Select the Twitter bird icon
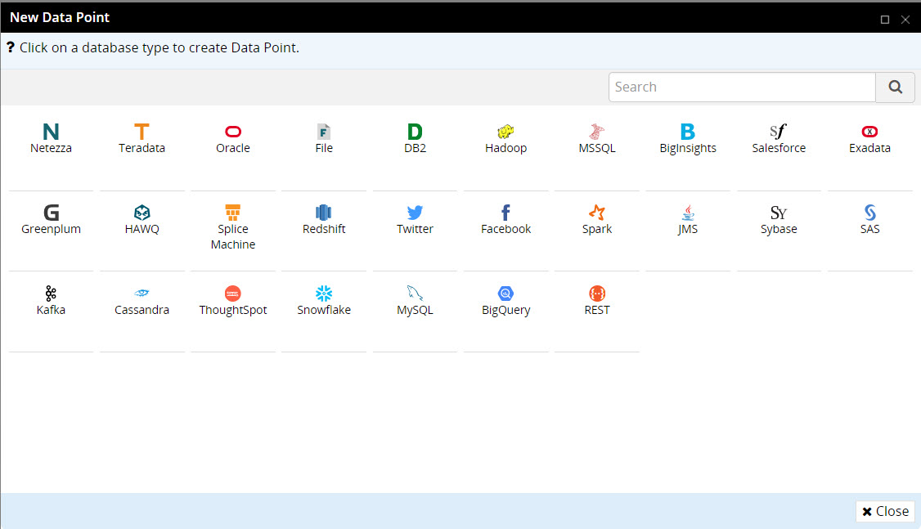 click(415, 213)
